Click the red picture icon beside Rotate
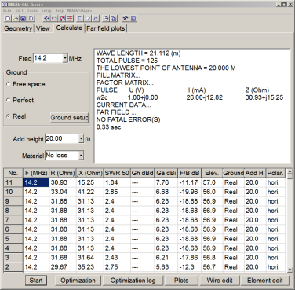This screenshot has height=290, width=295. (62, 18)
